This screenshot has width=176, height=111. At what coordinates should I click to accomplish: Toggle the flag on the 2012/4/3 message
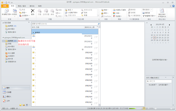pyautogui.click(x=97, y=103)
